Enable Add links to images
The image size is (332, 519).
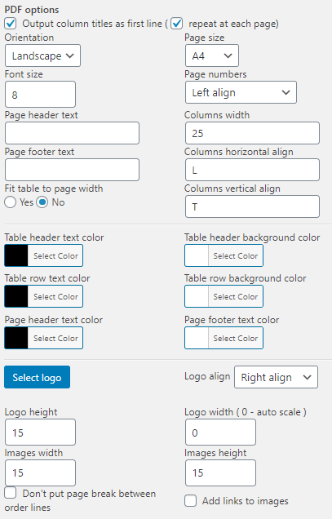(x=190, y=501)
